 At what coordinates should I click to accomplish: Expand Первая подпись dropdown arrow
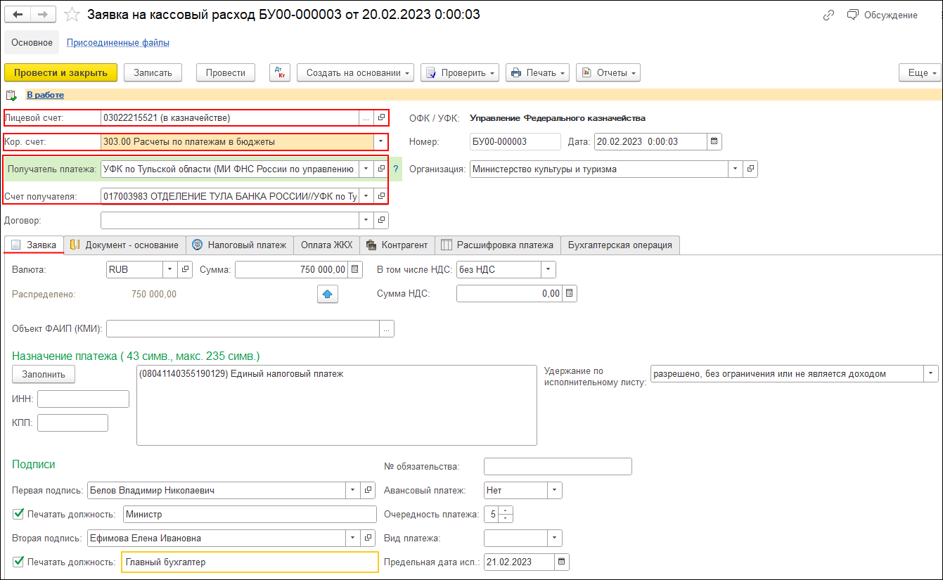click(352, 490)
